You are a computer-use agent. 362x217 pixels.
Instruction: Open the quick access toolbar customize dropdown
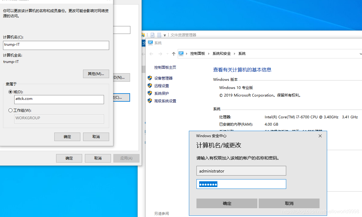165,35
